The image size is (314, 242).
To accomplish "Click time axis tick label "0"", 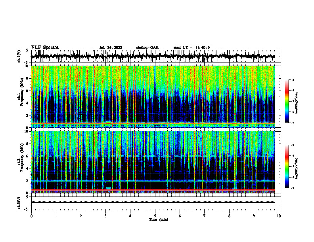I will (31, 216).
